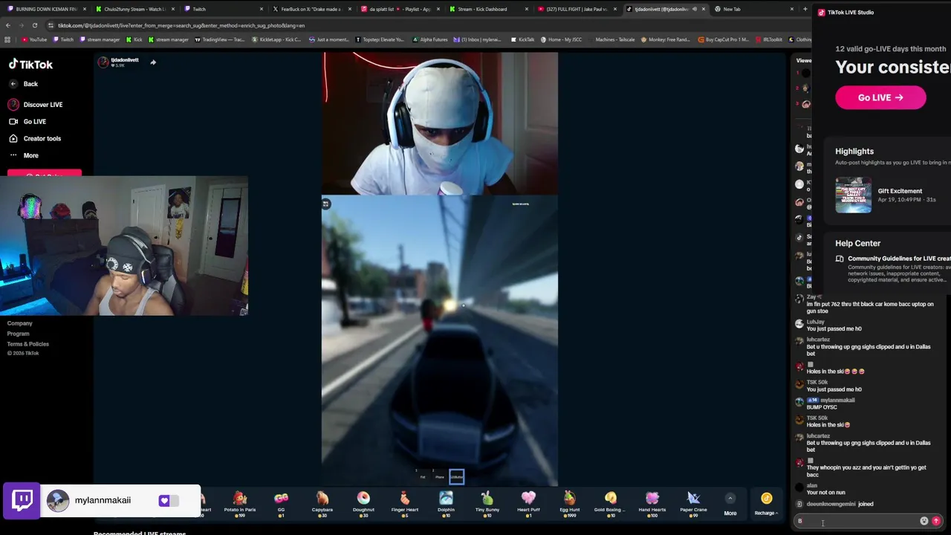Send the Capybara gift

pos(322,502)
